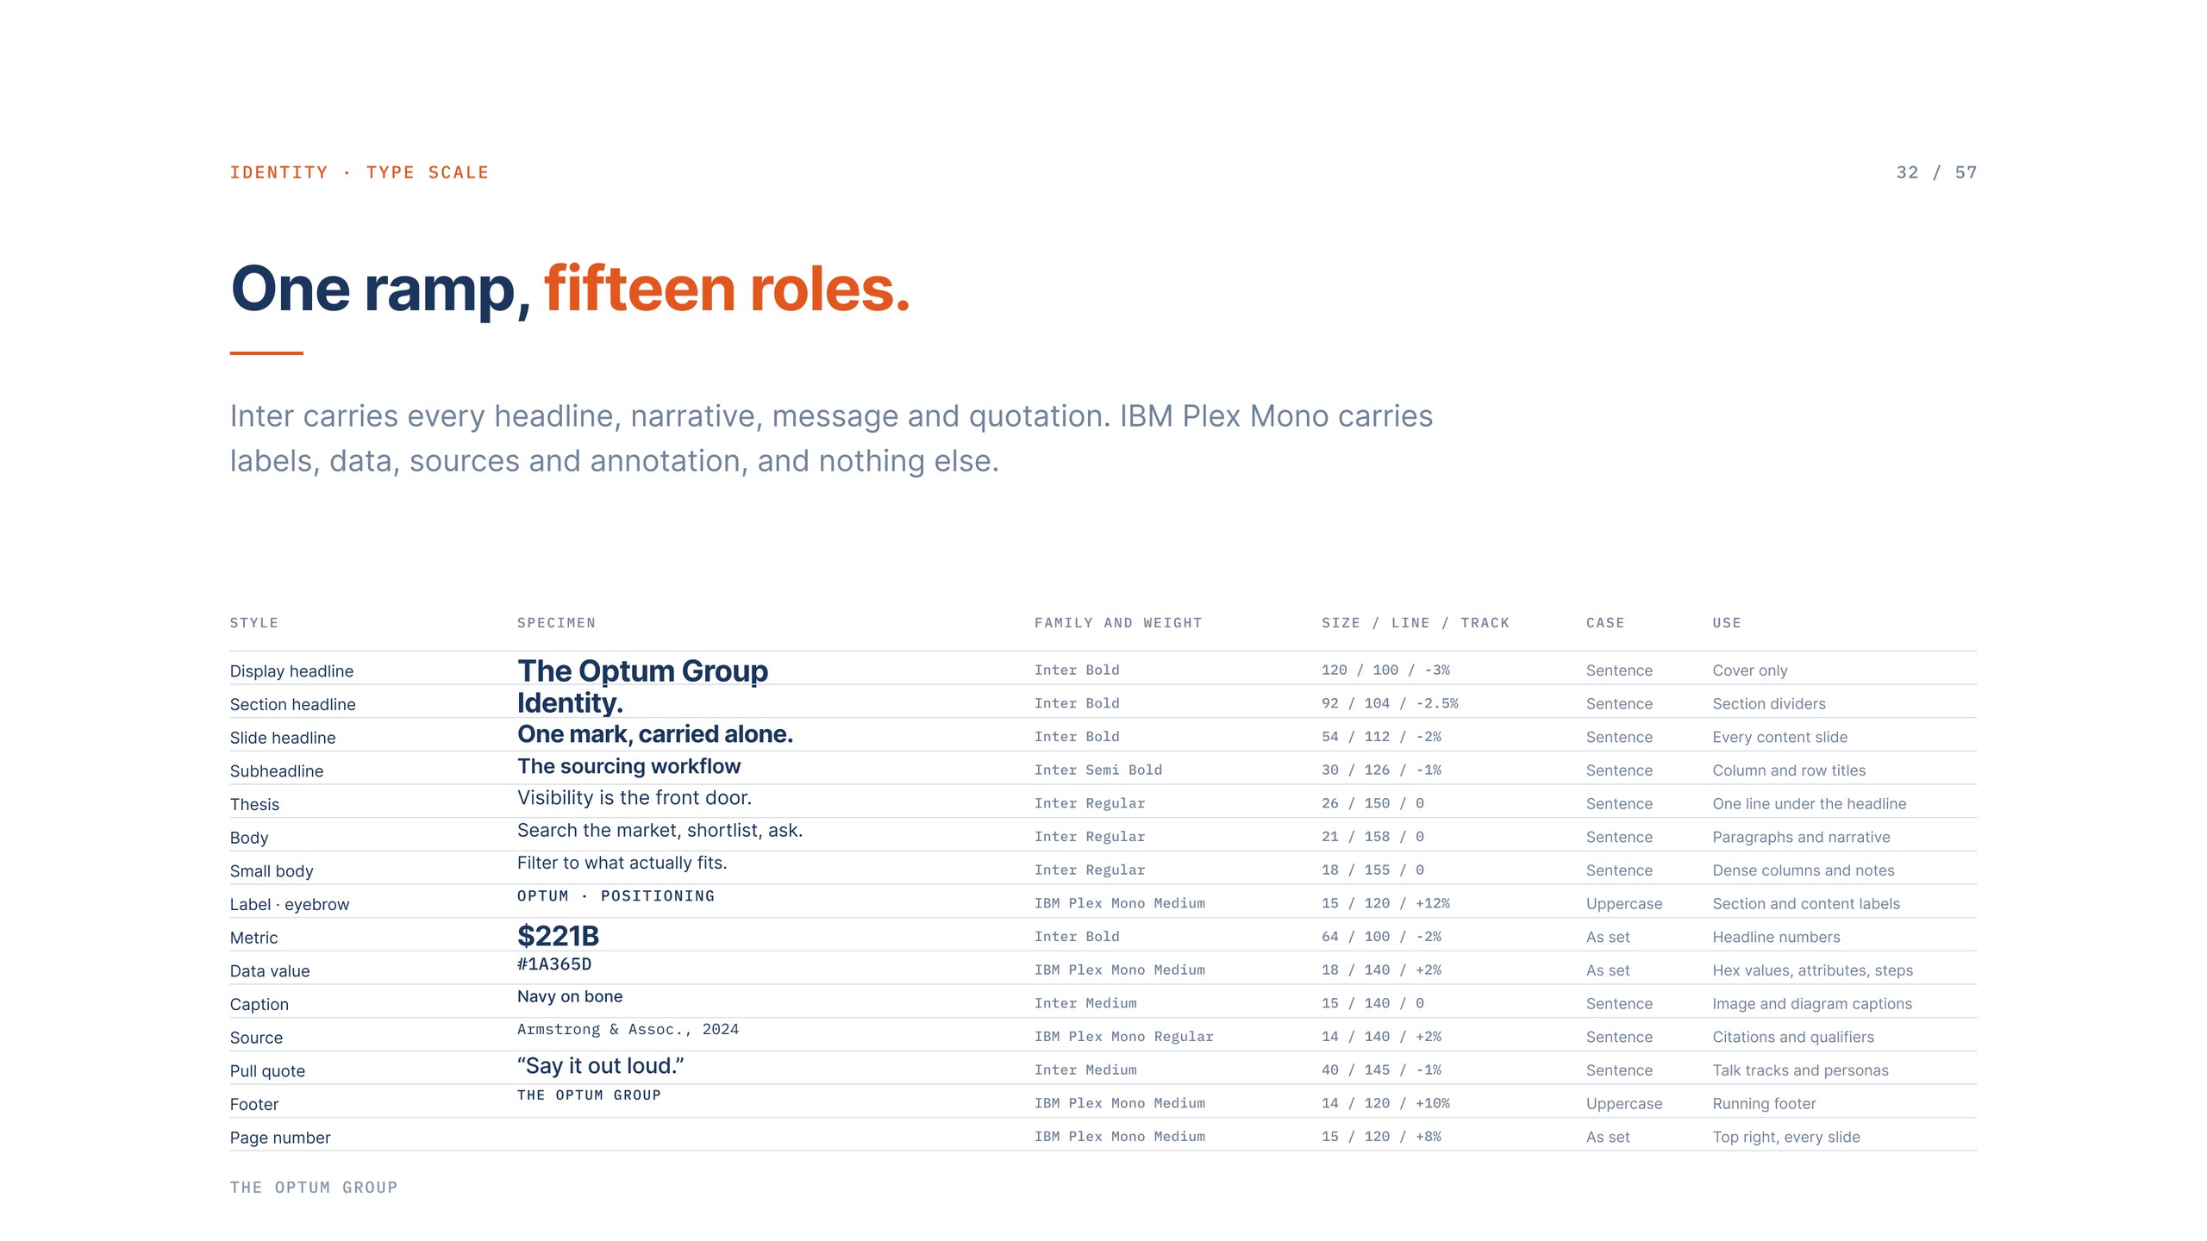Click the slide footer 'THE OPTUM GROUP' at the bottom left
This screenshot has height=1241, width=2207.
click(314, 1188)
